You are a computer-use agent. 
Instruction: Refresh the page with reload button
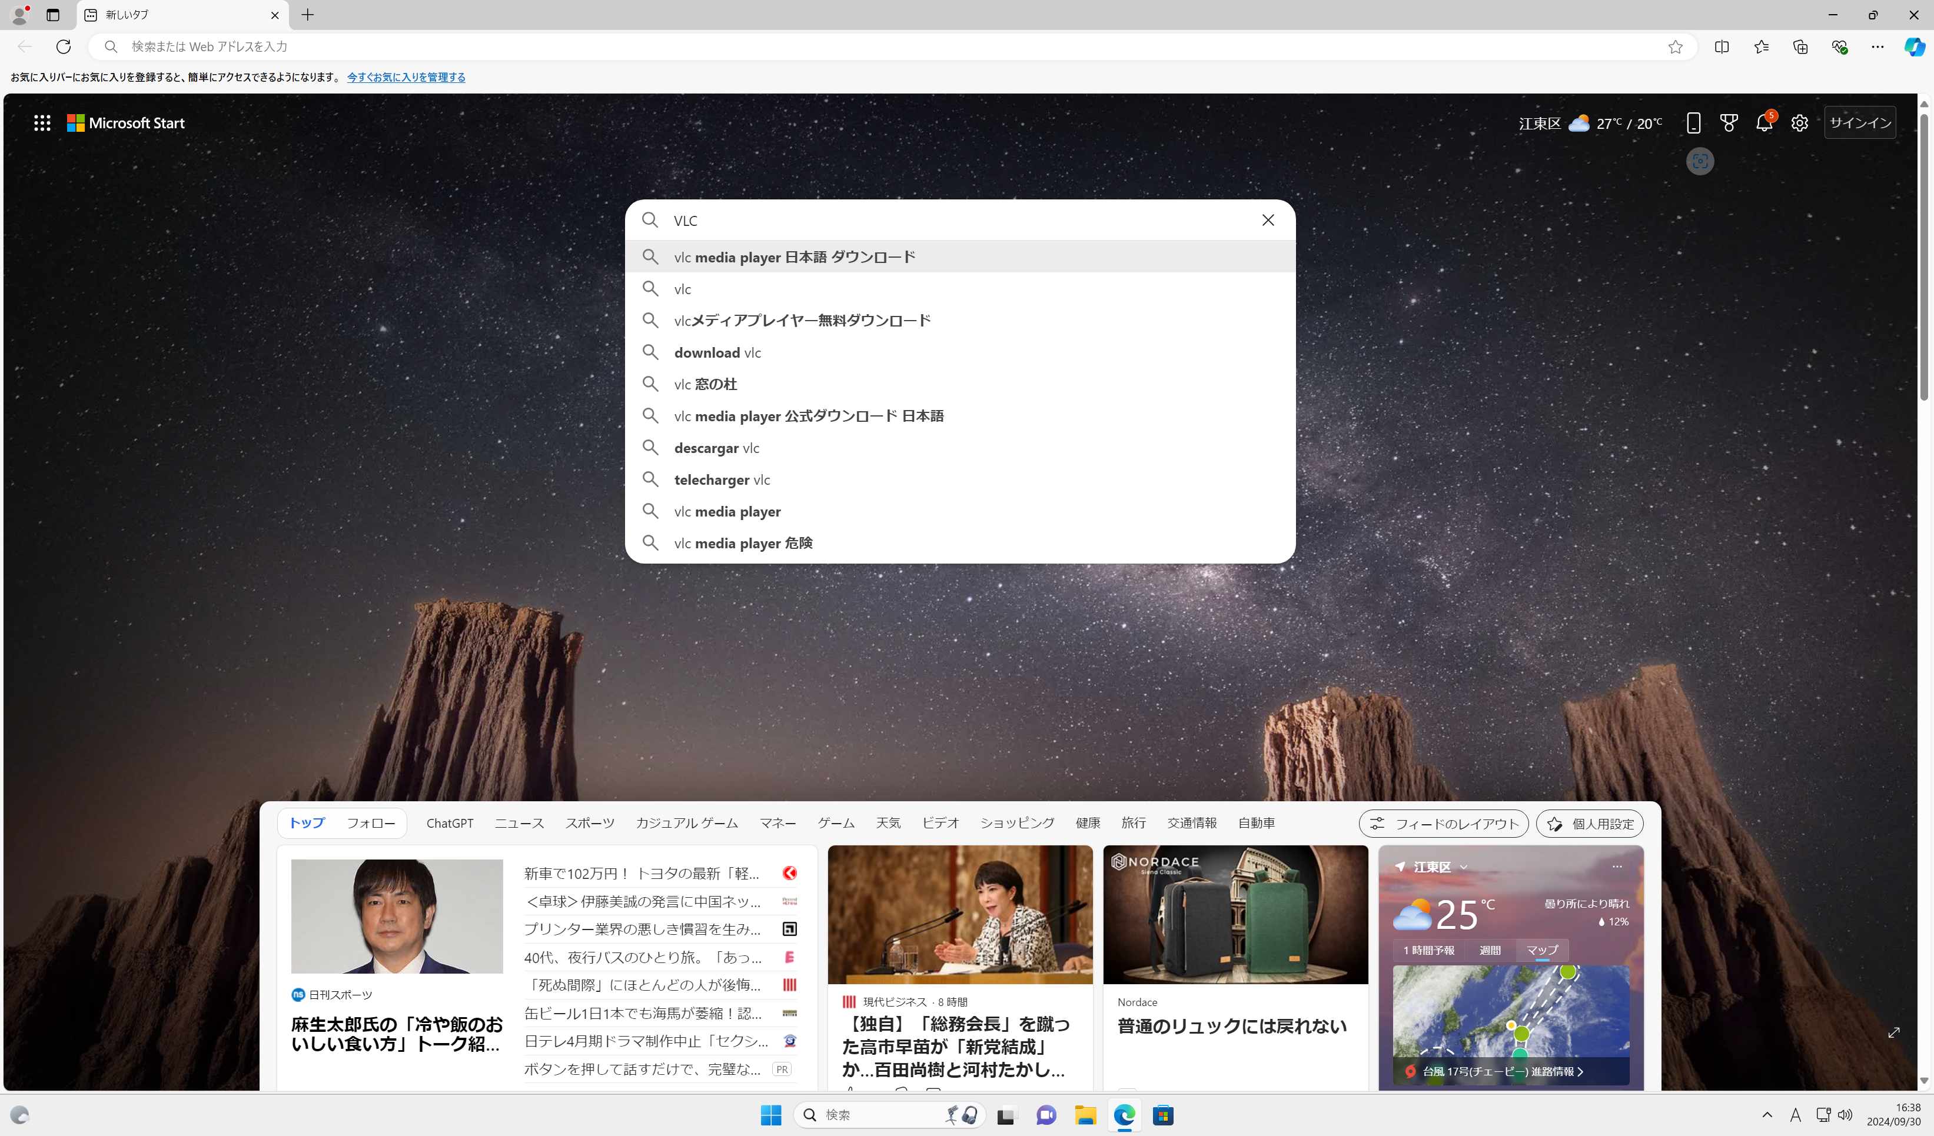64,47
